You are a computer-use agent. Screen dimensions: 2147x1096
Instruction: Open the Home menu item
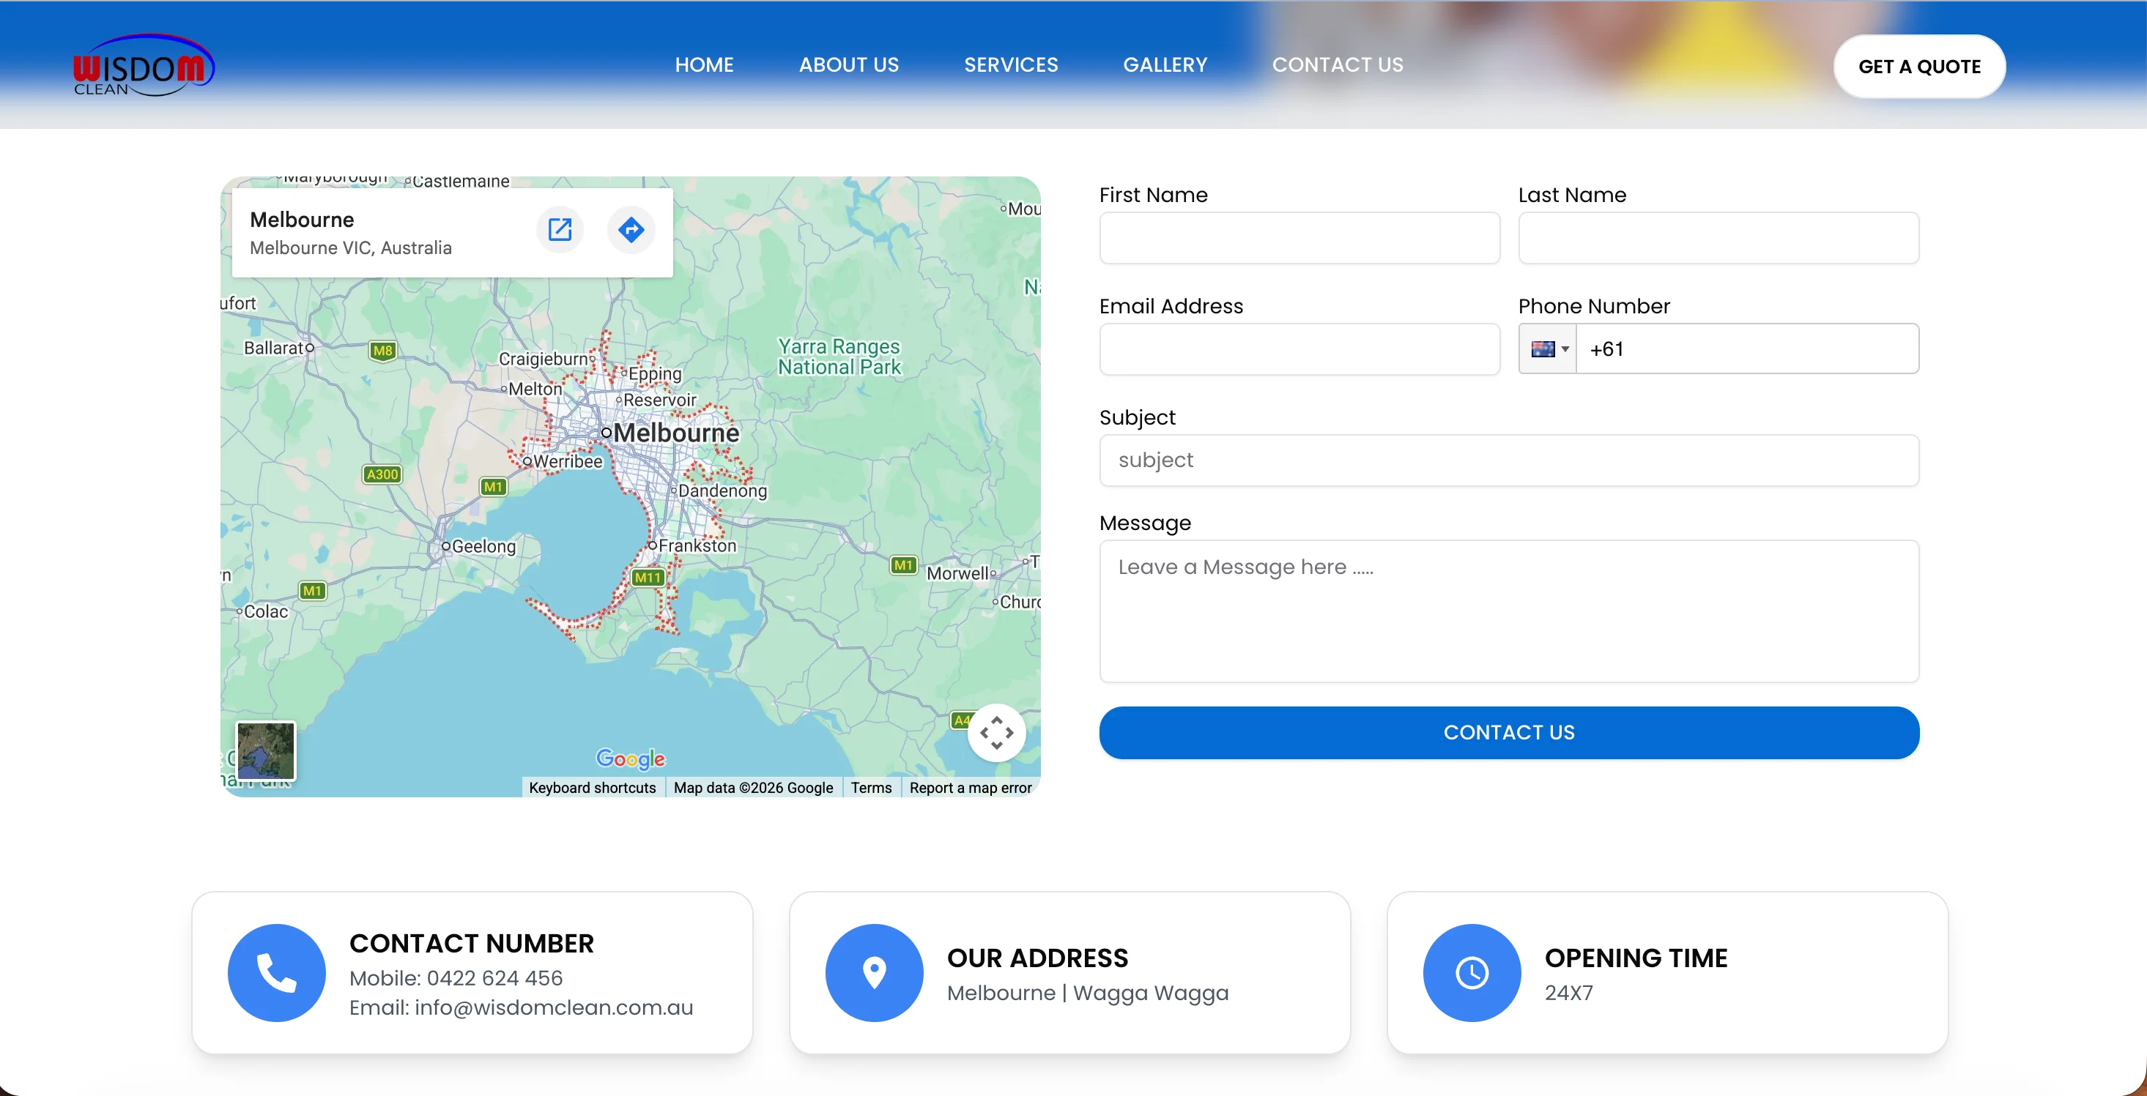pos(704,65)
